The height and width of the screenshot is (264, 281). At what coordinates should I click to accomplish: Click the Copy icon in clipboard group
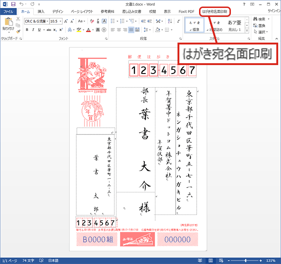coord(18,25)
